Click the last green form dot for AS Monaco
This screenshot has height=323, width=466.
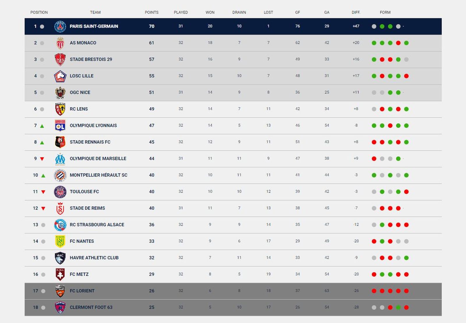(407, 43)
